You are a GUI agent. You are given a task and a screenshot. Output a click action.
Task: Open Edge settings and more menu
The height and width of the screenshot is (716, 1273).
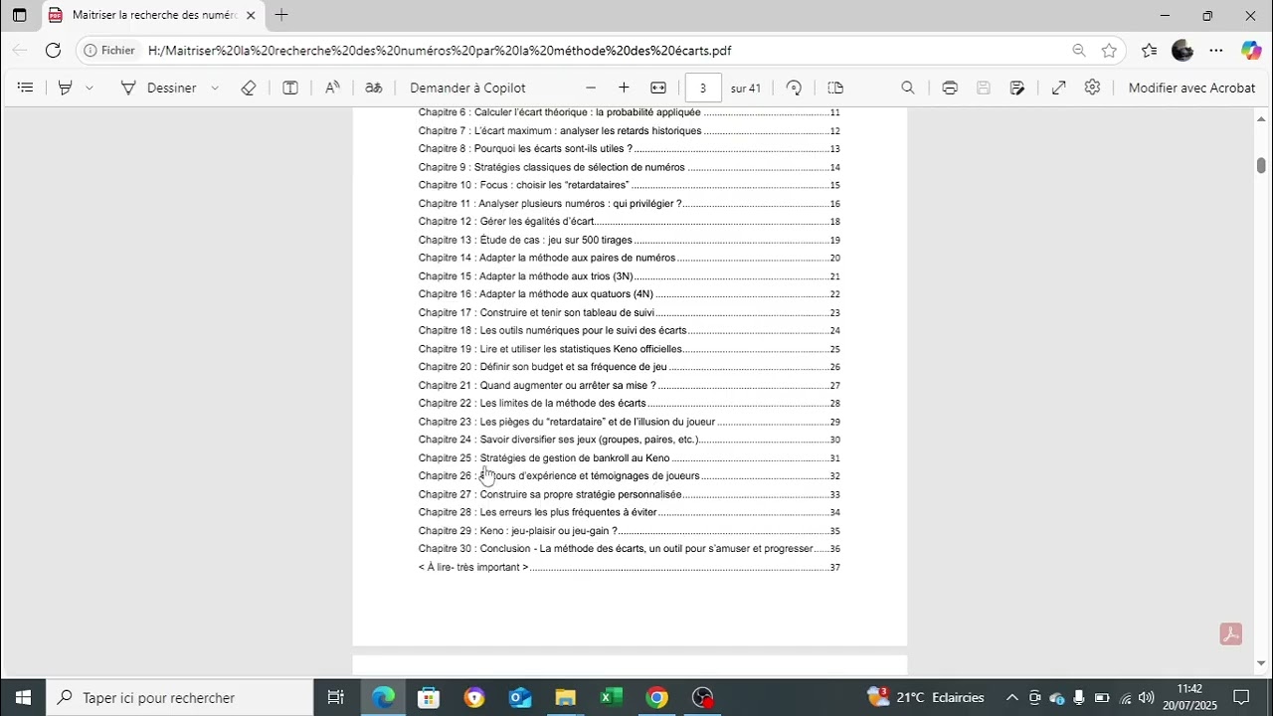[1216, 50]
